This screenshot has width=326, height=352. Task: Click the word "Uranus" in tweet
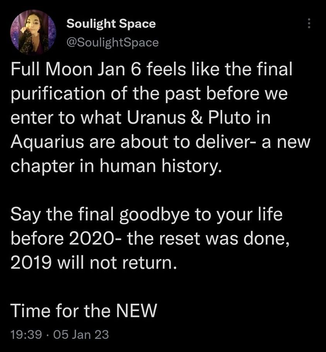tap(157, 117)
